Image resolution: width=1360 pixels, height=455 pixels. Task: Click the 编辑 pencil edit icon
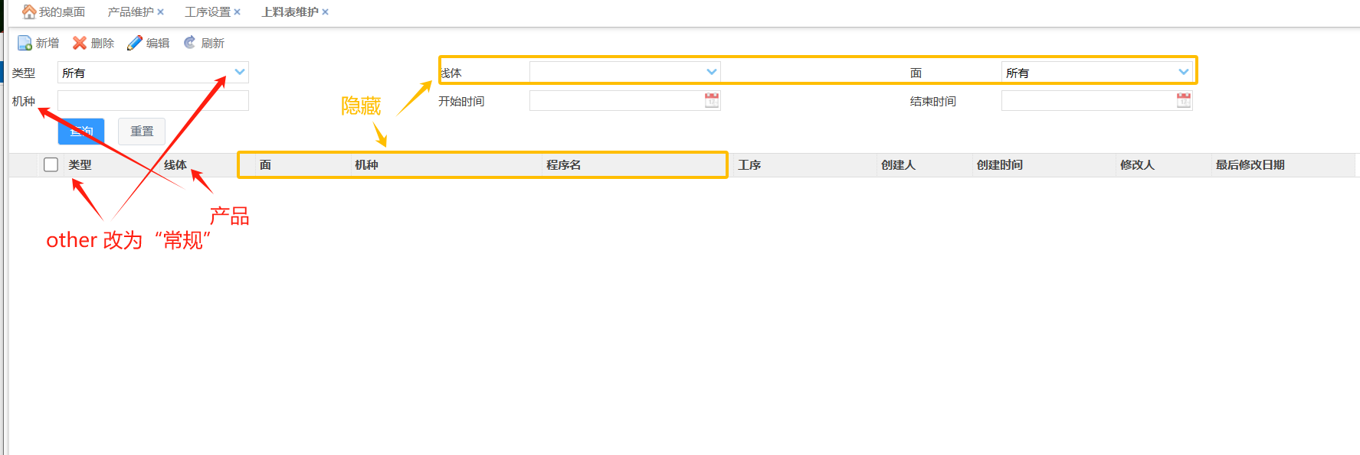coord(135,44)
